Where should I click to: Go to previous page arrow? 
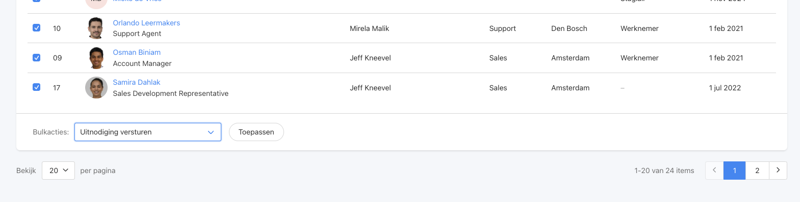coord(714,171)
